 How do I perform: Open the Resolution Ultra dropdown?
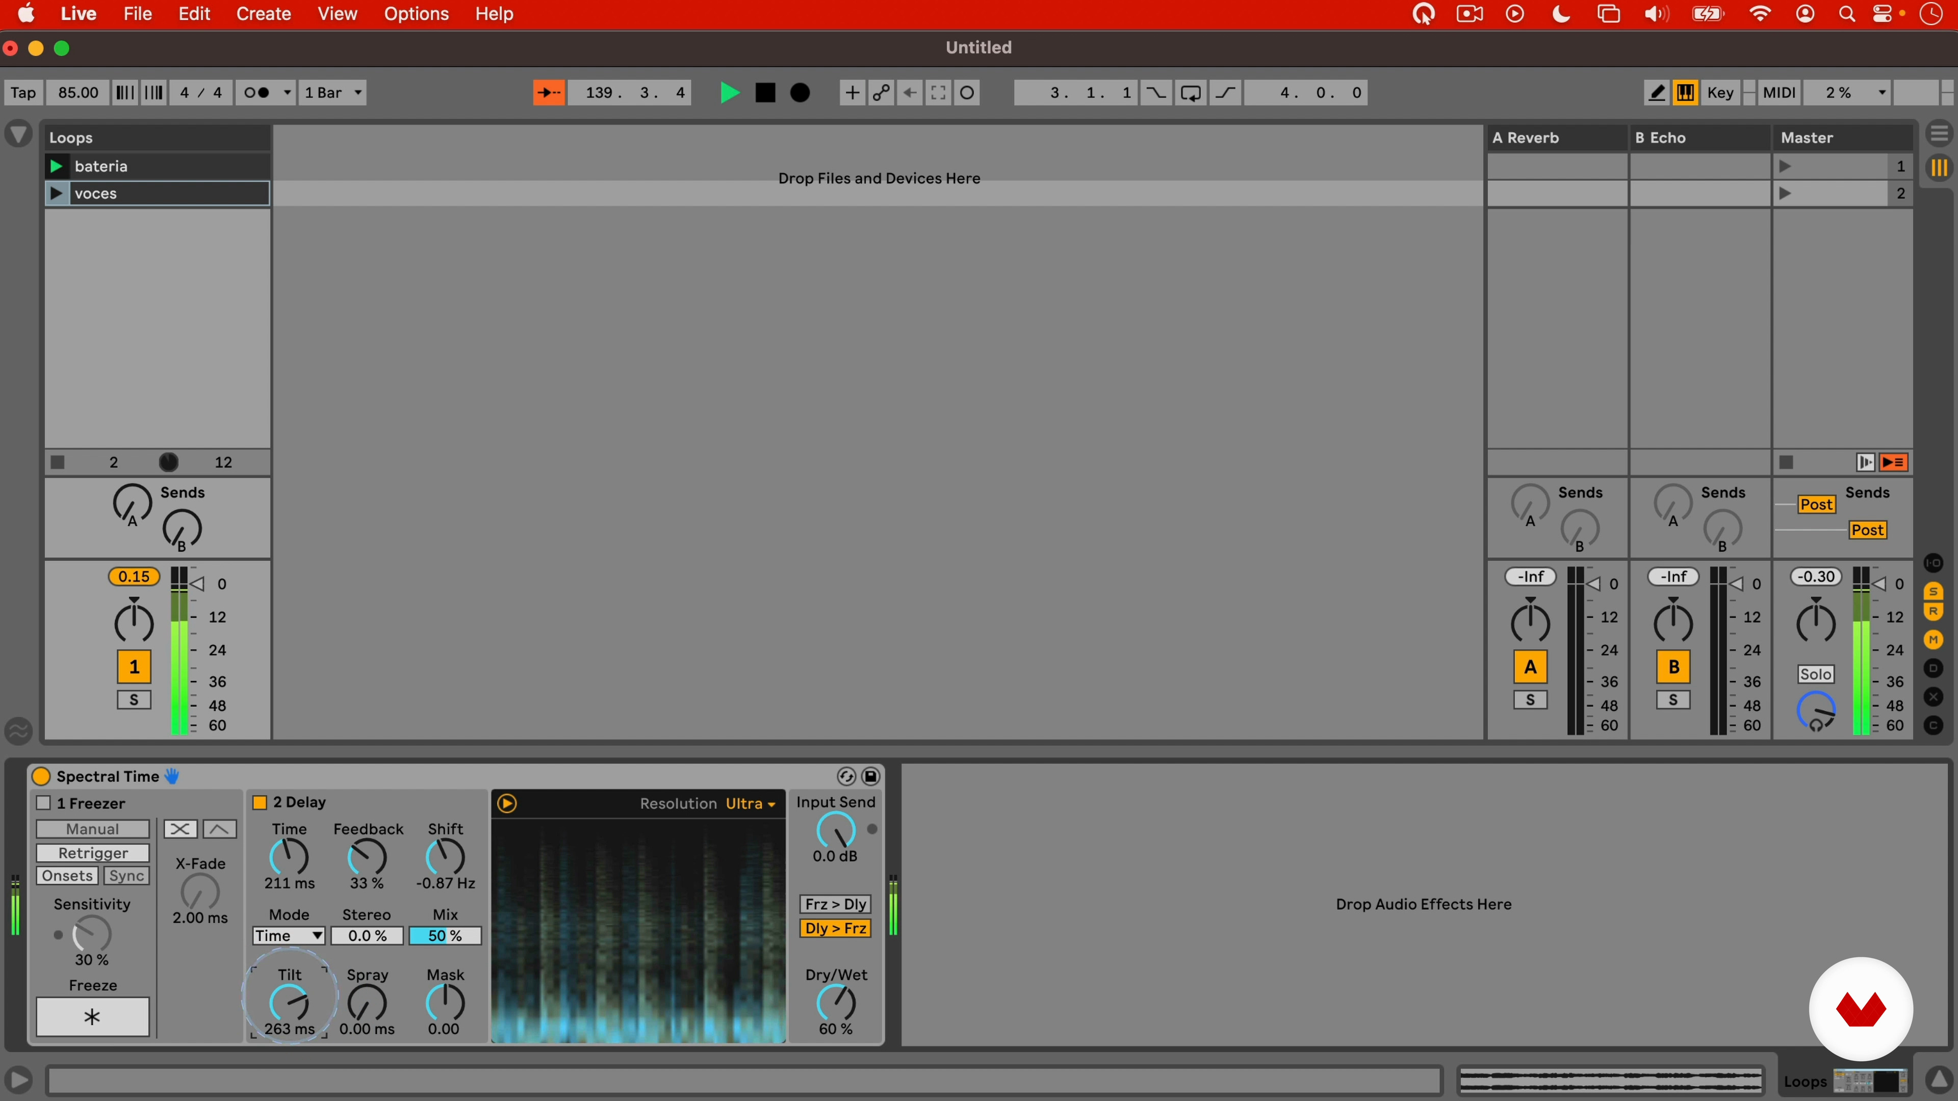[x=750, y=803]
